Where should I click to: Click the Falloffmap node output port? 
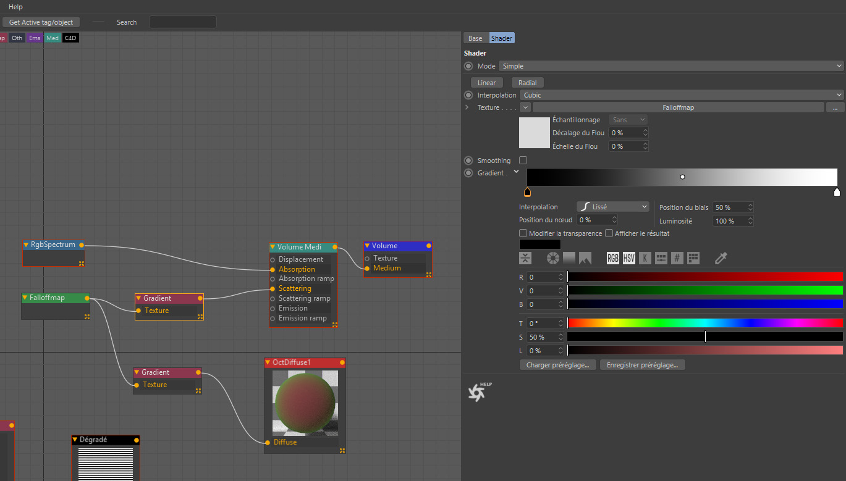pyautogui.click(x=87, y=298)
